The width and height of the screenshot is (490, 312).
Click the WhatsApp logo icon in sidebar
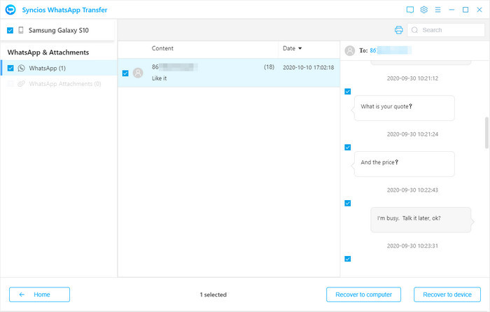(21, 68)
